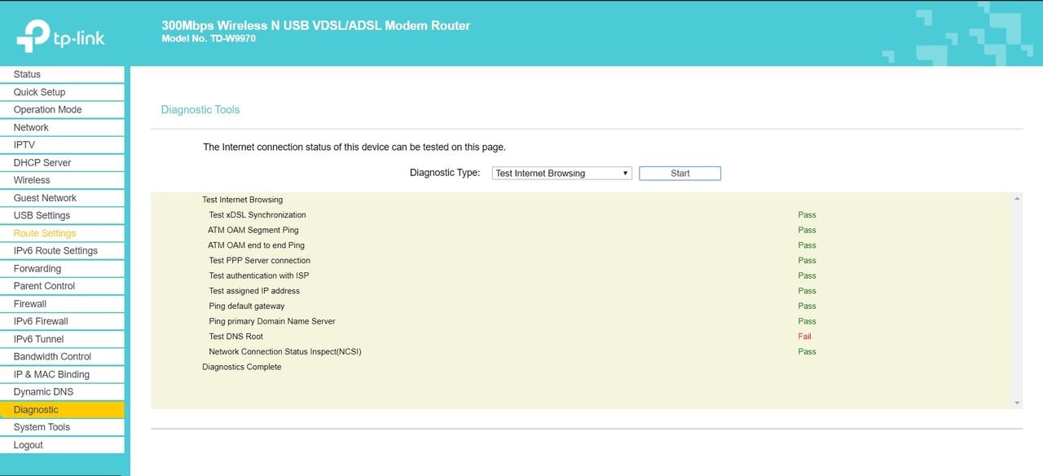The image size is (1043, 476).
Task: Click 'Network Connection Status Inspect(NCSI)' text
Action: [x=285, y=352]
